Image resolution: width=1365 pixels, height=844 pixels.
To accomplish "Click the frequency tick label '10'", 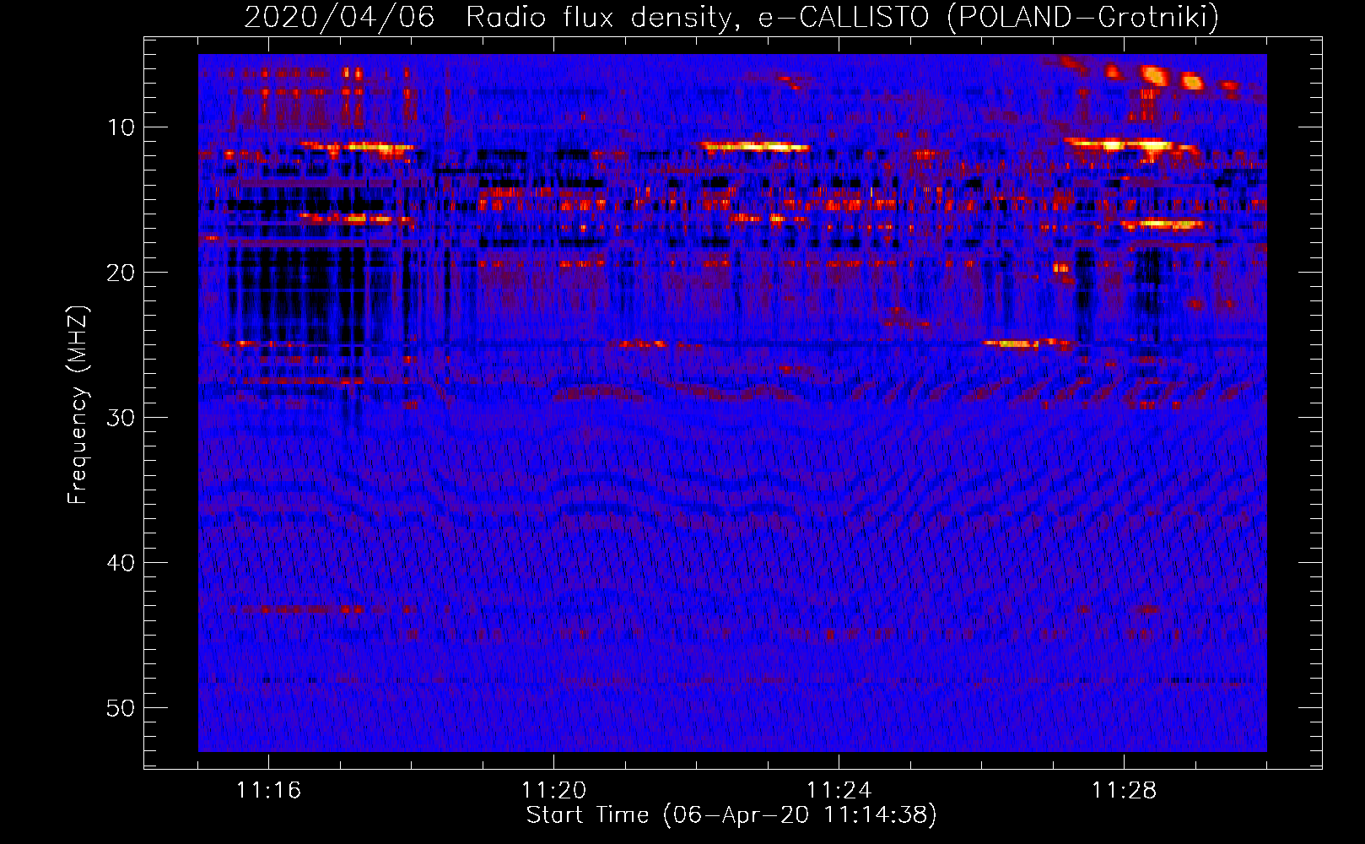I will [121, 127].
